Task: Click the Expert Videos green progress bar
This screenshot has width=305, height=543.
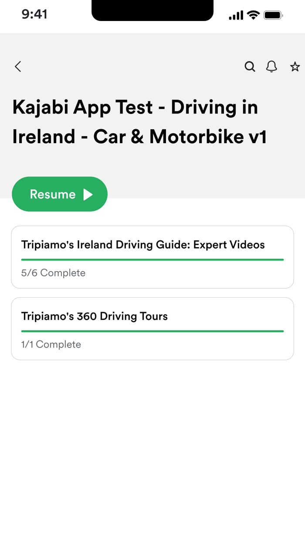Action: coord(152,259)
